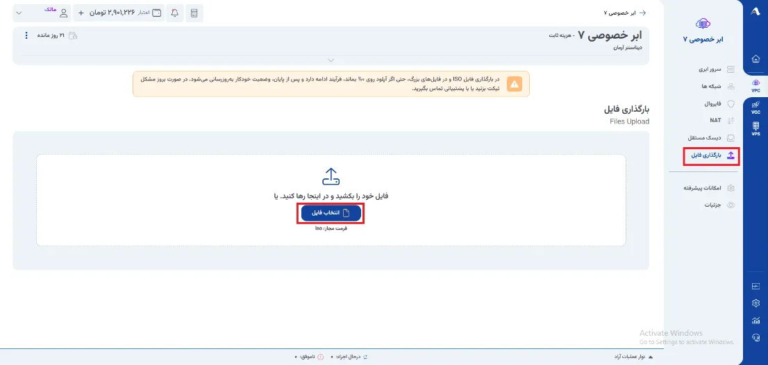Go to the home icon in rail
768x365 pixels.
(756, 59)
